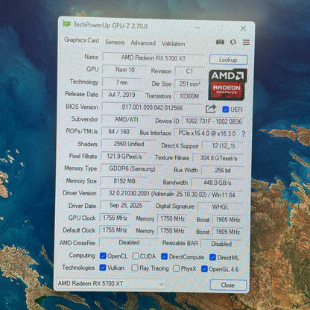Toggle the DirectML checkbox
310x310 pixels.
pyautogui.click(x=212, y=257)
